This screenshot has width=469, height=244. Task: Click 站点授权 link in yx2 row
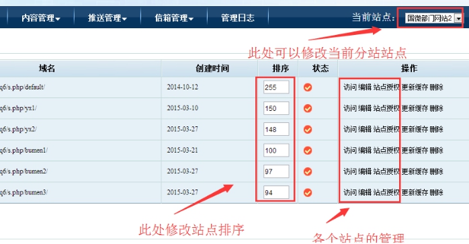[x=386, y=129]
